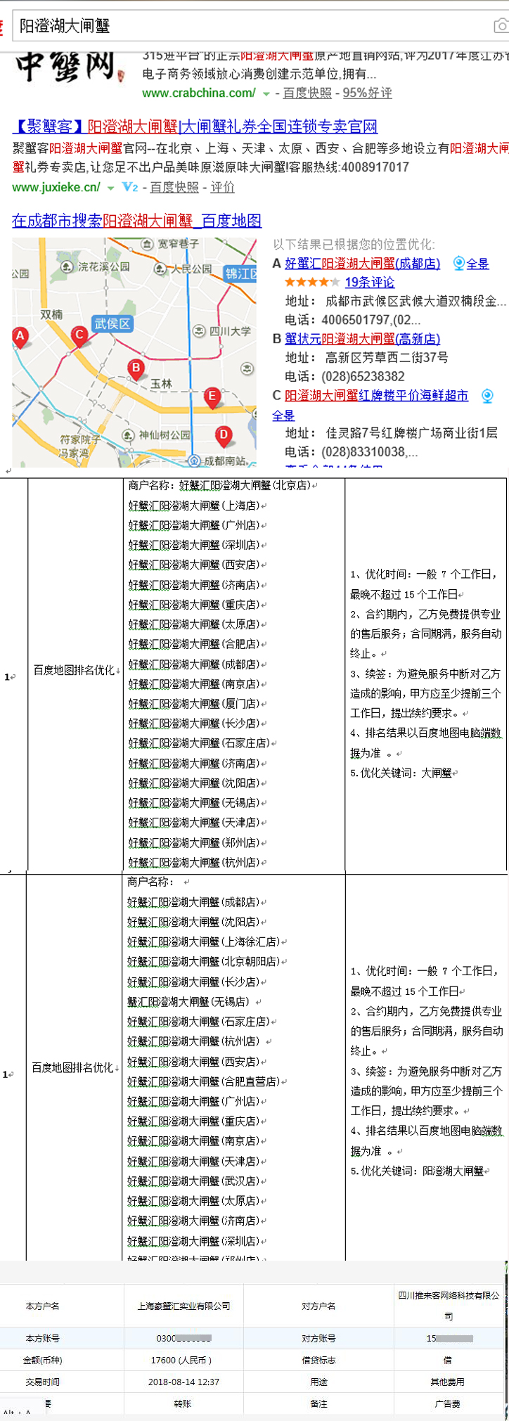Click the 其他费用 purpose cell
This screenshot has width=509, height=1421.
click(449, 1382)
